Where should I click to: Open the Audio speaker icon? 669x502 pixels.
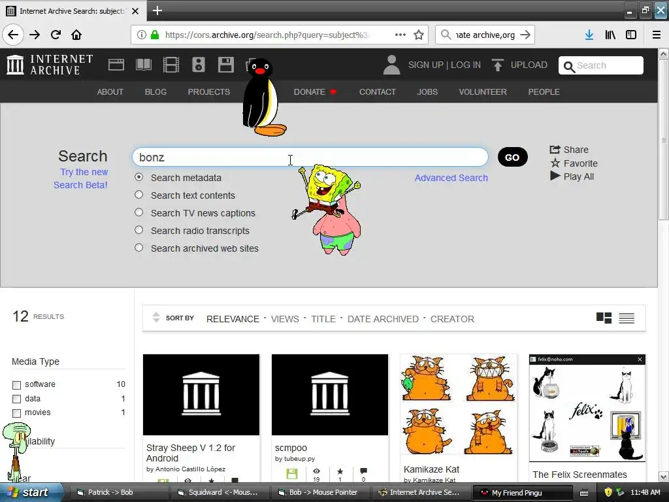pyautogui.click(x=199, y=65)
